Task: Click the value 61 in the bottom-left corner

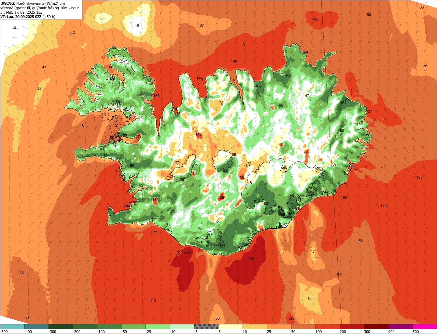Action: (27, 317)
